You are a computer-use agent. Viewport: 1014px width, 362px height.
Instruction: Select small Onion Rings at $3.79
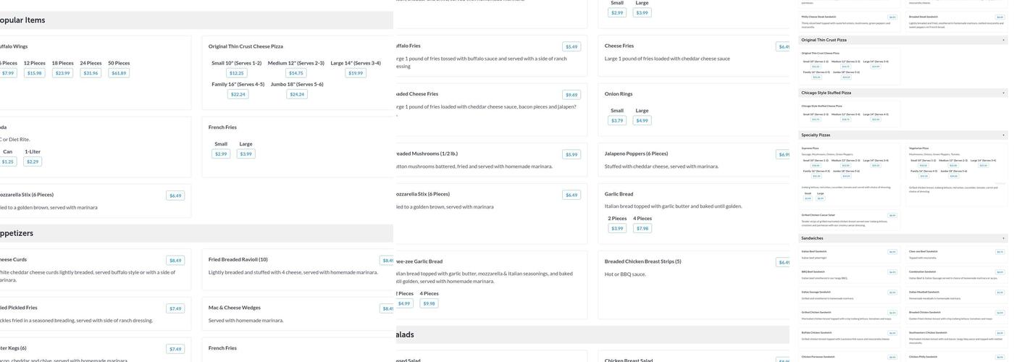point(617,121)
